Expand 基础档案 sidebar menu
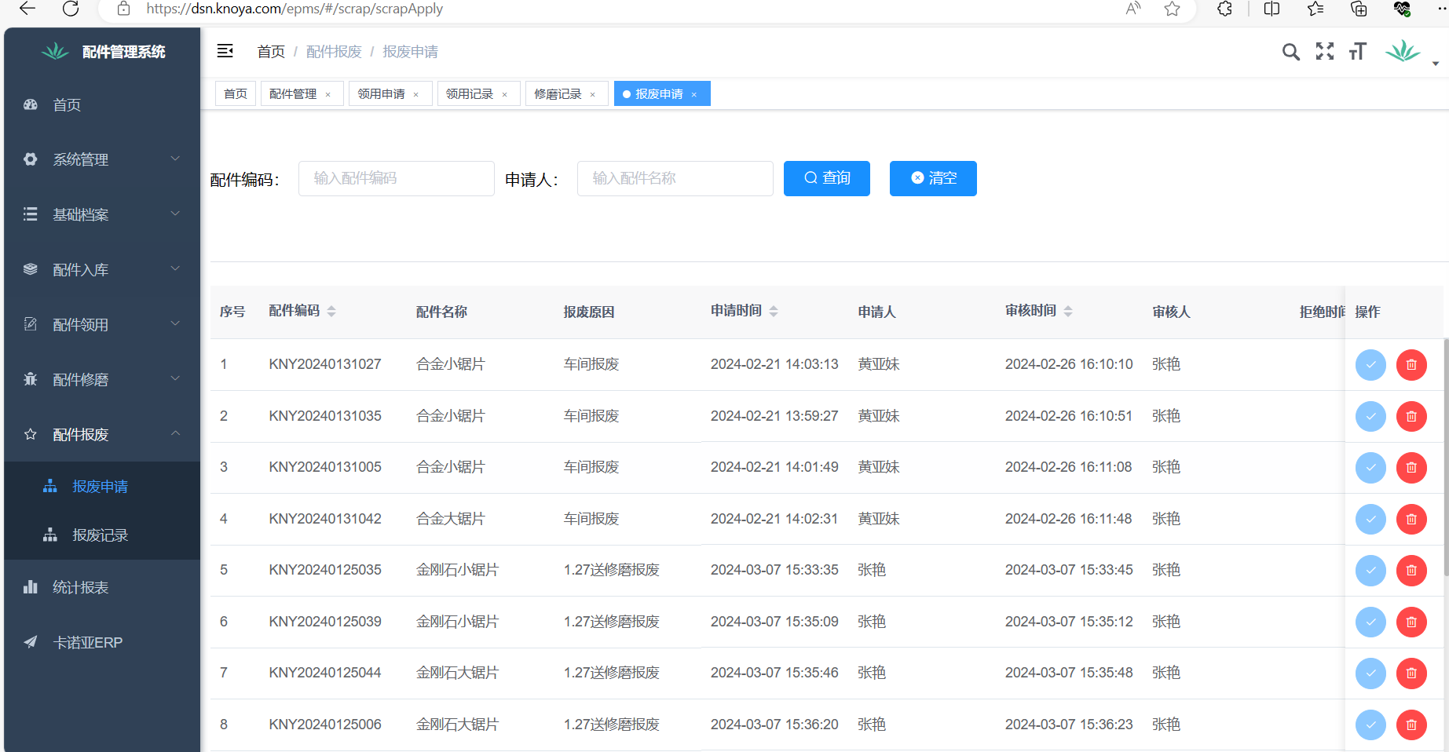The image size is (1449, 752). tap(102, 214)
